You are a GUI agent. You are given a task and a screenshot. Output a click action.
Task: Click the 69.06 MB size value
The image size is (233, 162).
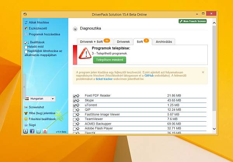click(174, 124)
